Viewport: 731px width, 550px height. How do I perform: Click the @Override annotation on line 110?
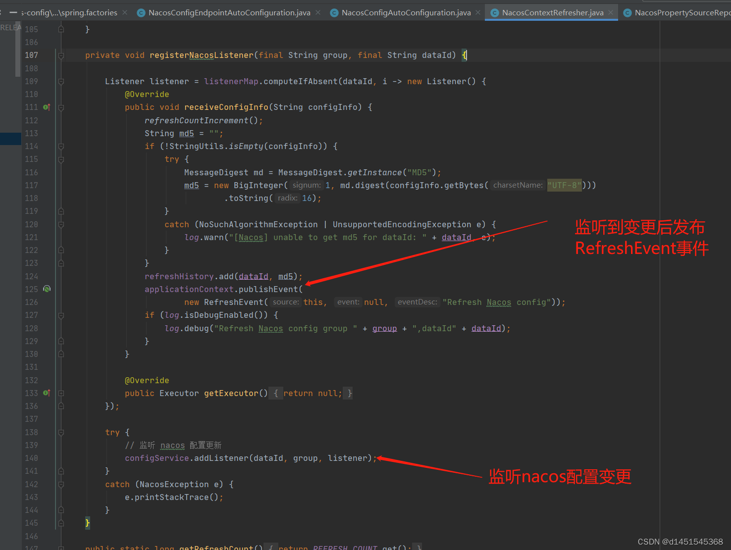point(147,94)
